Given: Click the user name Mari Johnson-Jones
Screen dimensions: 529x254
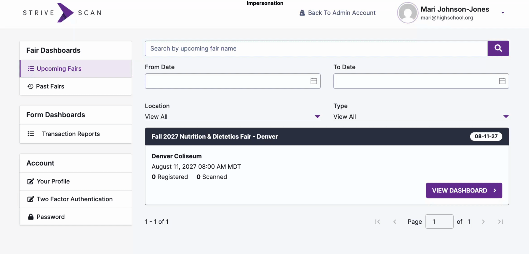Looking at the screenshot, I should tap(455, 9).
